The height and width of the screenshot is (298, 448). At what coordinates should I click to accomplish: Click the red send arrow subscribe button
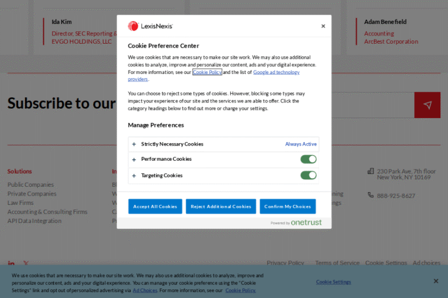pyautogui.click(x=428, y=105)
